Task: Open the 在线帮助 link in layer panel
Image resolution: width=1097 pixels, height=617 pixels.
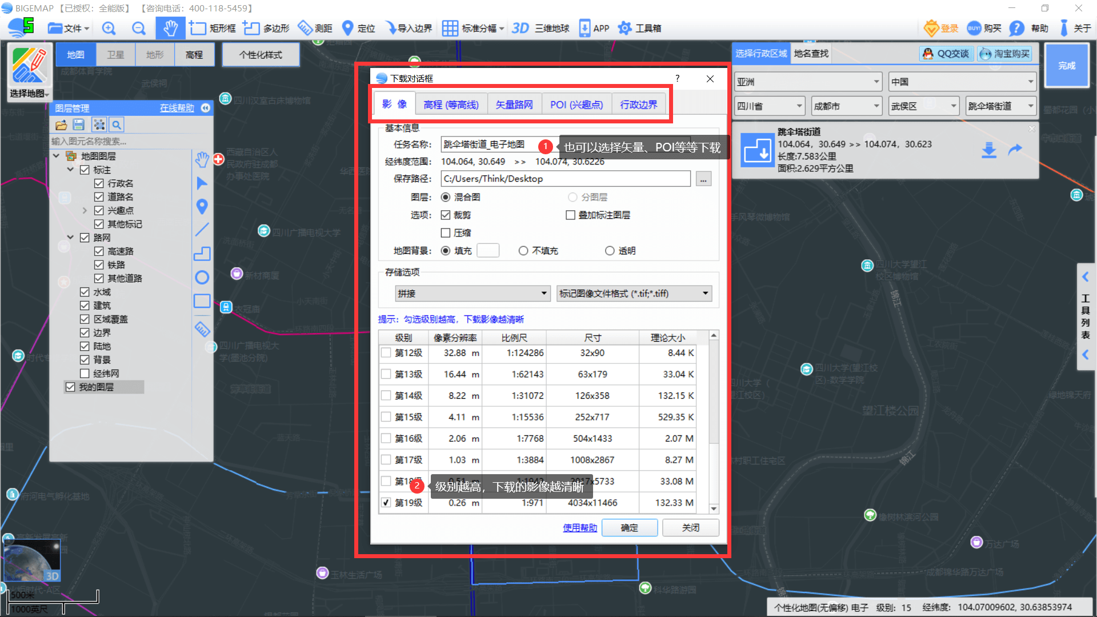Action: click(177, 108)
